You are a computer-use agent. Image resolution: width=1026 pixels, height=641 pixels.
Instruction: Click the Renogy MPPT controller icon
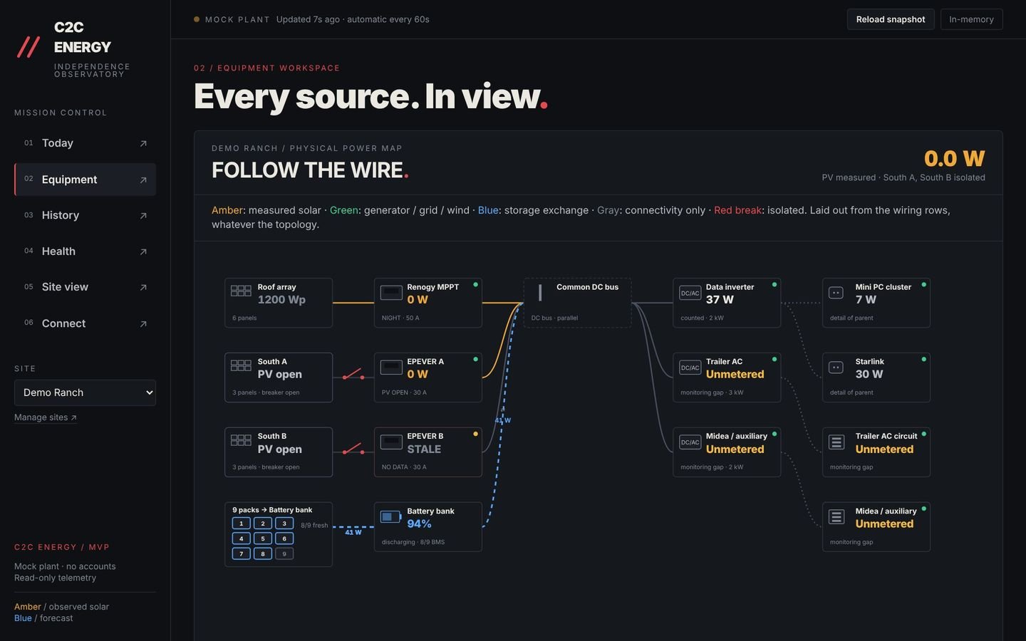(x=391, y=293)
